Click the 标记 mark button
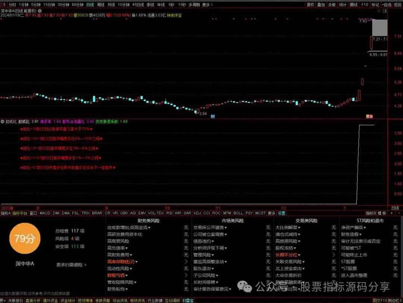Screen dimensions: 403x303 click(x=375, y=4)
